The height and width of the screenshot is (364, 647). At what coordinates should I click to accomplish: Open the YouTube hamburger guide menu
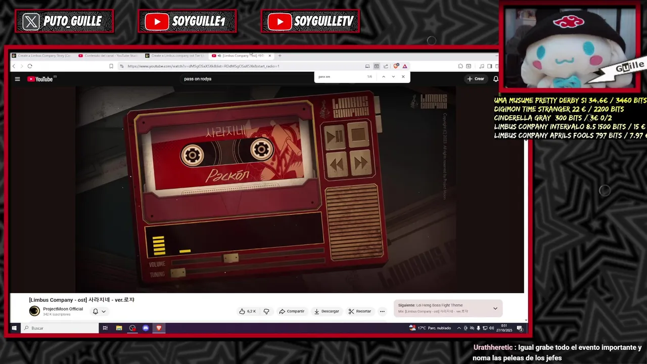[x=17, y=79]
